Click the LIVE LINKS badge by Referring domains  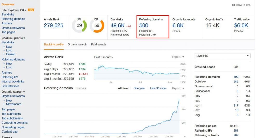(81, 88)
